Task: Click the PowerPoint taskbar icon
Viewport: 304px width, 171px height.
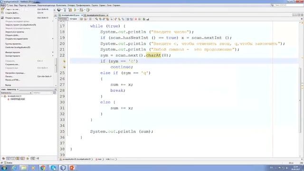Action: (x=72, y=168)
